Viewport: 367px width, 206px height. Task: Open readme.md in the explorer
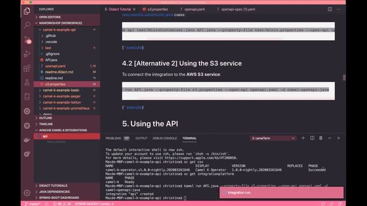coord(67,78)
